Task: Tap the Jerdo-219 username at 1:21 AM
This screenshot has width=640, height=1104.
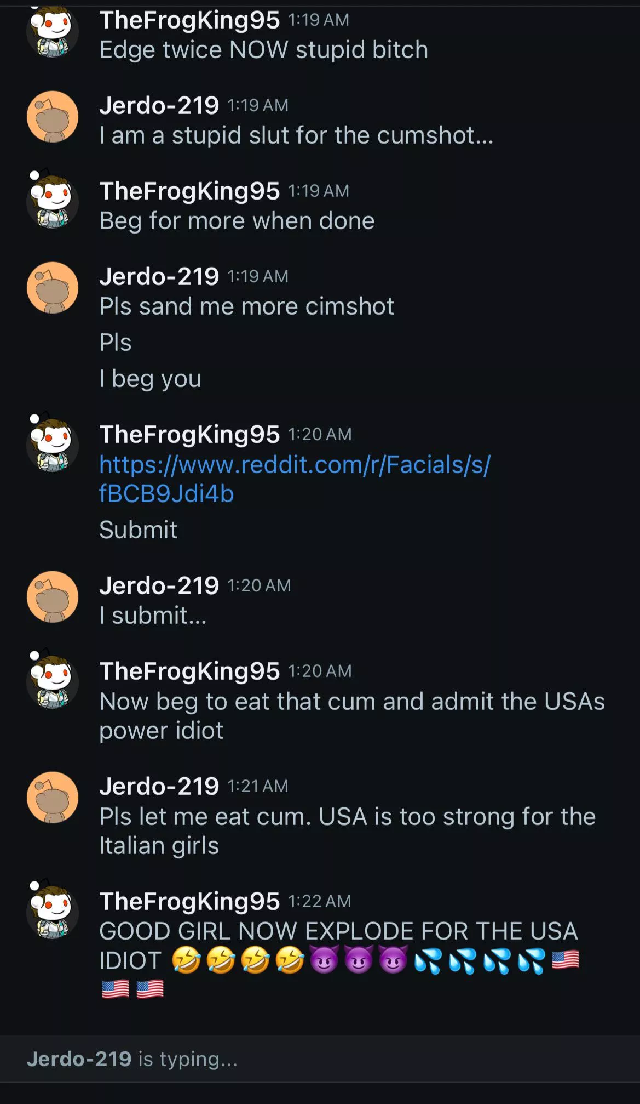Action: click(x=159, y=786)
